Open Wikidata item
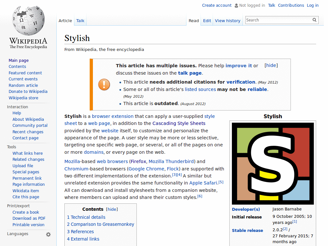Screen dimensions: 328x246 coord(26,191)
